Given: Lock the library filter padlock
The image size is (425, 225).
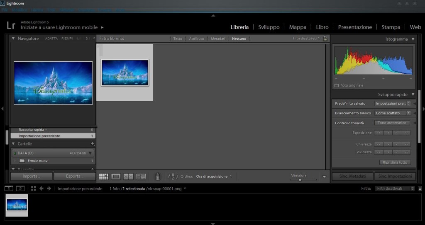Looking at the screenshot, I should (x=325, y=38).
